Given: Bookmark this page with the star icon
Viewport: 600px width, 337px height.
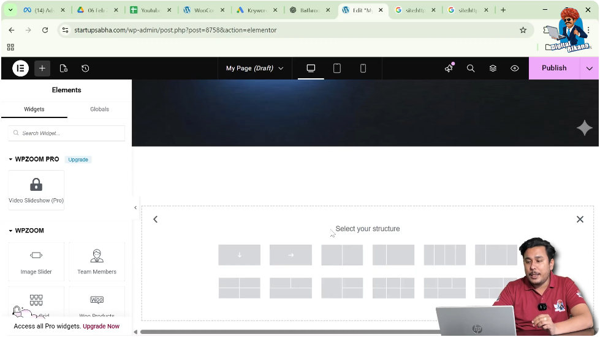Looking at the screenshot, I should 523,30.
